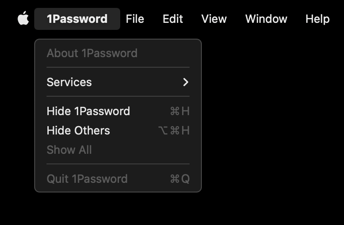344x225 pixels.
Task: Select Show All
Action: (x=69, y=150)
